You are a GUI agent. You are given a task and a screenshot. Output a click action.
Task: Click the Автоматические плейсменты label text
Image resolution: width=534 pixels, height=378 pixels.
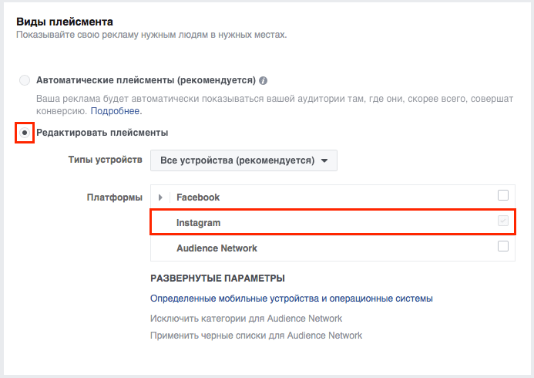pyautogui.click(x=146, y=80)
